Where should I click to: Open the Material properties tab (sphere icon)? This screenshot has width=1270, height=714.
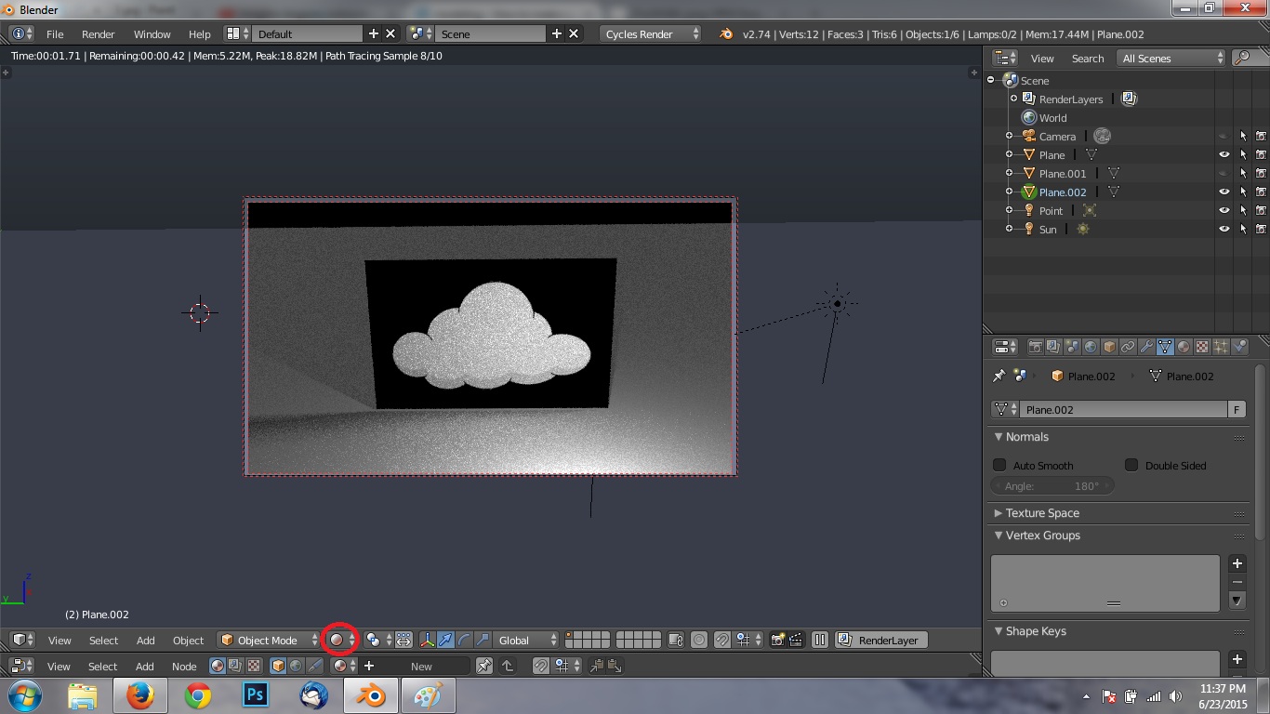pyautogui.click(x=1184, y=347)
